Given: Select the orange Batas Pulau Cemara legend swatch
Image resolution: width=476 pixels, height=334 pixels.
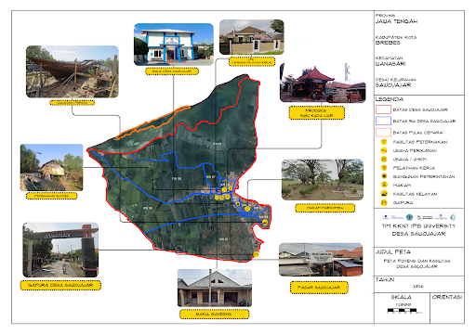Looking at the screenshot, I should pos(383,133).
